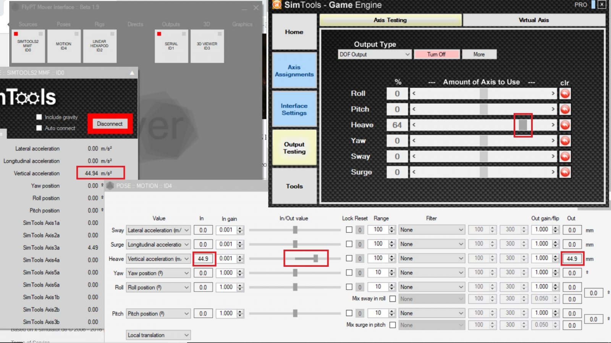
Task: Select the SIMTOOLS2 MMF ID0 source module
Action: pyautogui.click(x=28, y=46)
